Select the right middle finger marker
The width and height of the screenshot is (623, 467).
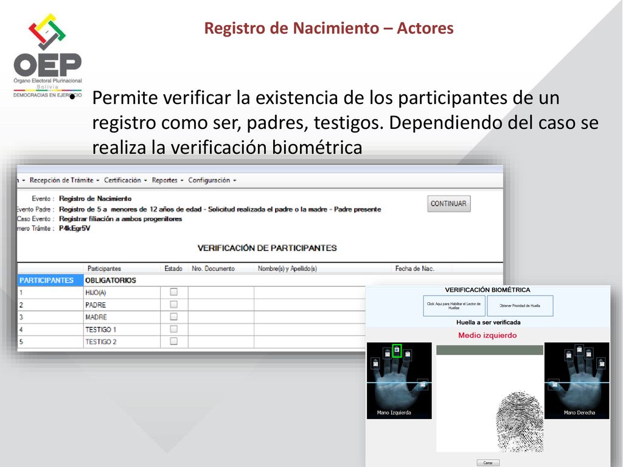[x=579, y=350]
